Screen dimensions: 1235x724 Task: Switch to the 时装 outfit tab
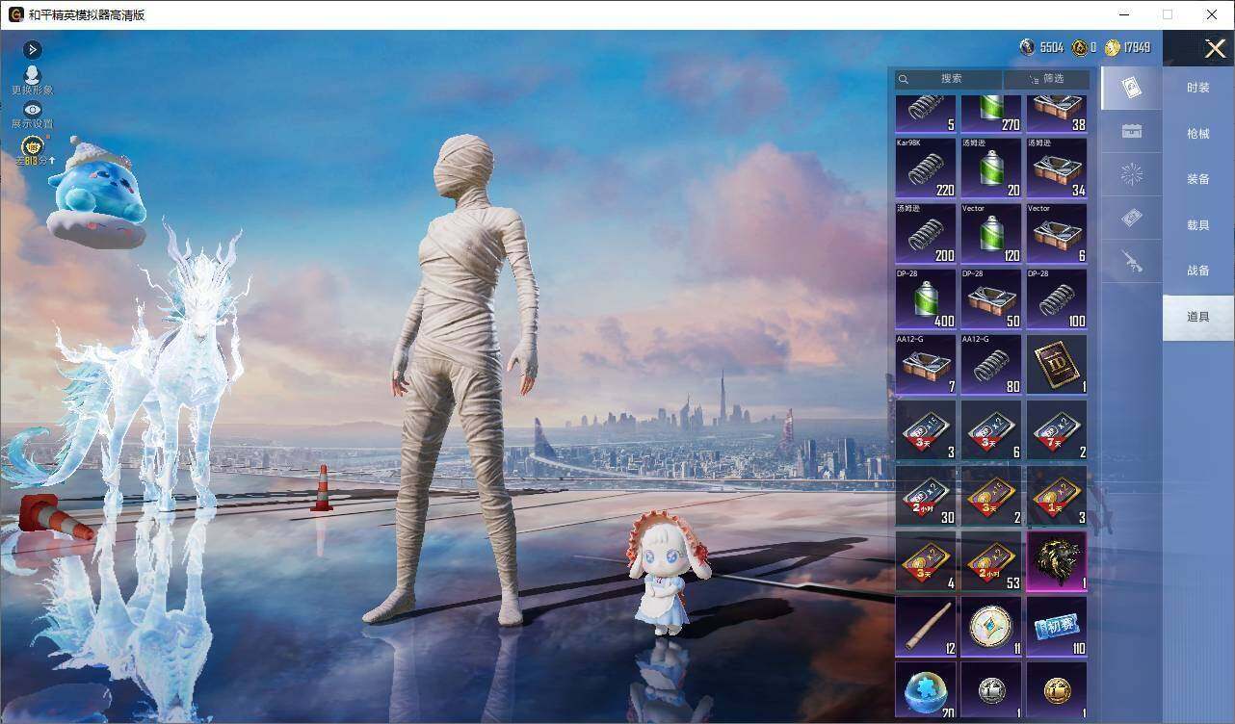pos(1198,88)
